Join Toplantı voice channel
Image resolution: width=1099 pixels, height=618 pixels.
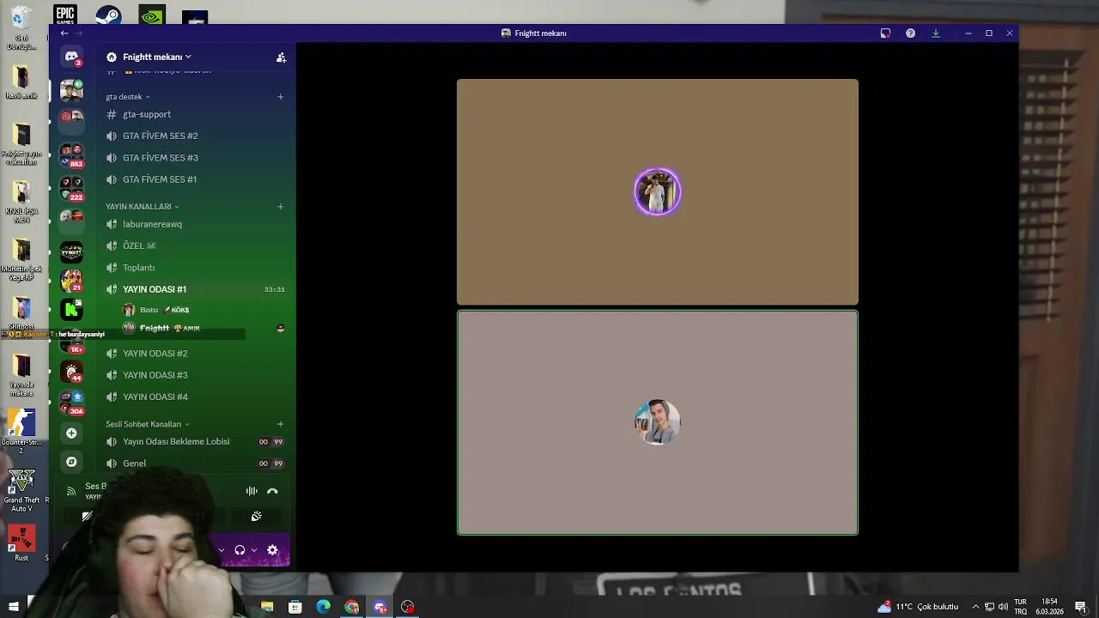click(x=195, y=268)
